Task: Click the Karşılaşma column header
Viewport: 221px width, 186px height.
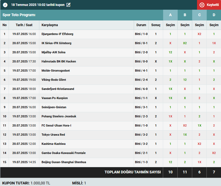Action: 50,25
